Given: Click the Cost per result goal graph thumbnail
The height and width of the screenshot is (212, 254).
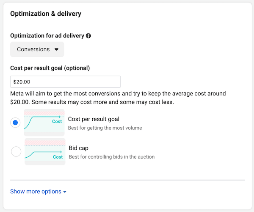Looking at the screenshot, I should 44,123.
